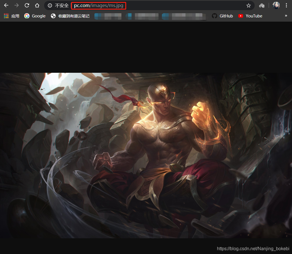Reload the current page

click(x=27, y=5)
